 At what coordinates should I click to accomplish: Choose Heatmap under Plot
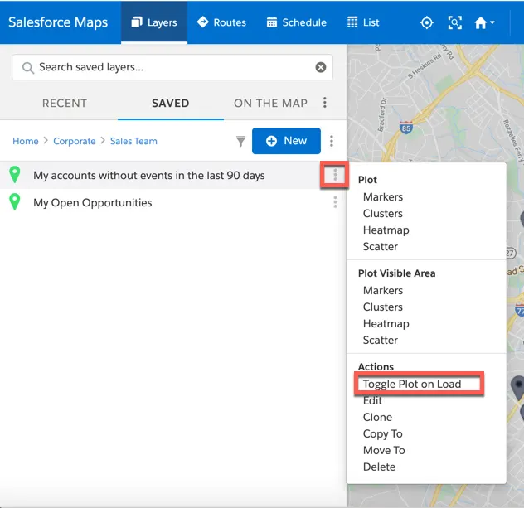click(x=386, y=230)
